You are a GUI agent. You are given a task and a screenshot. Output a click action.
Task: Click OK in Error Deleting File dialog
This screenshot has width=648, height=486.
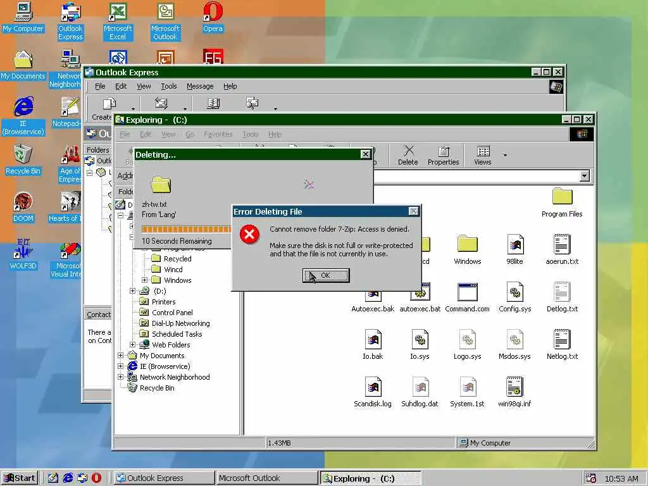tap(326, 275)
